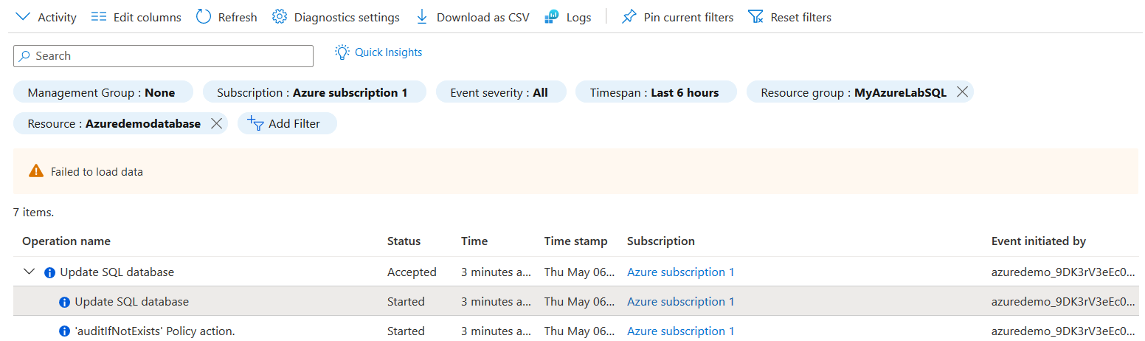Collapse the Update SQL database row
This screenshot has height=341, width=1145.
coord(30,272)
